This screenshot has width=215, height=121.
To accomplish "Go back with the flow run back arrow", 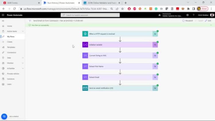I will pyautogui.click(x=30, y=21).
